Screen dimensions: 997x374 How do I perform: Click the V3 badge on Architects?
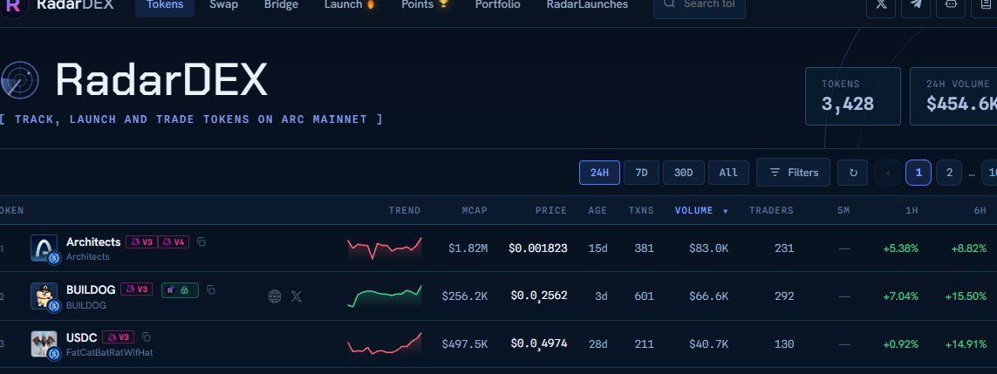coord(141,242)
